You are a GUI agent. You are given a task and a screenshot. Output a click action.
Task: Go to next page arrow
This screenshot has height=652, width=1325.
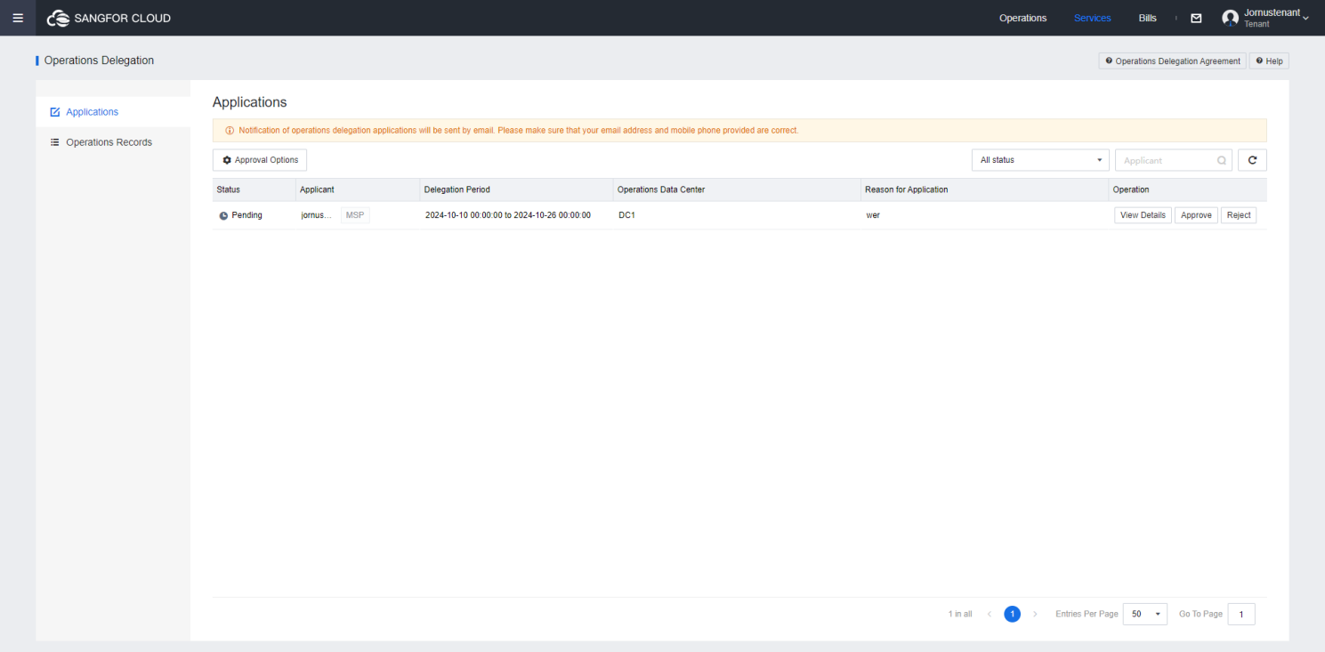[x=1035, y=615]
